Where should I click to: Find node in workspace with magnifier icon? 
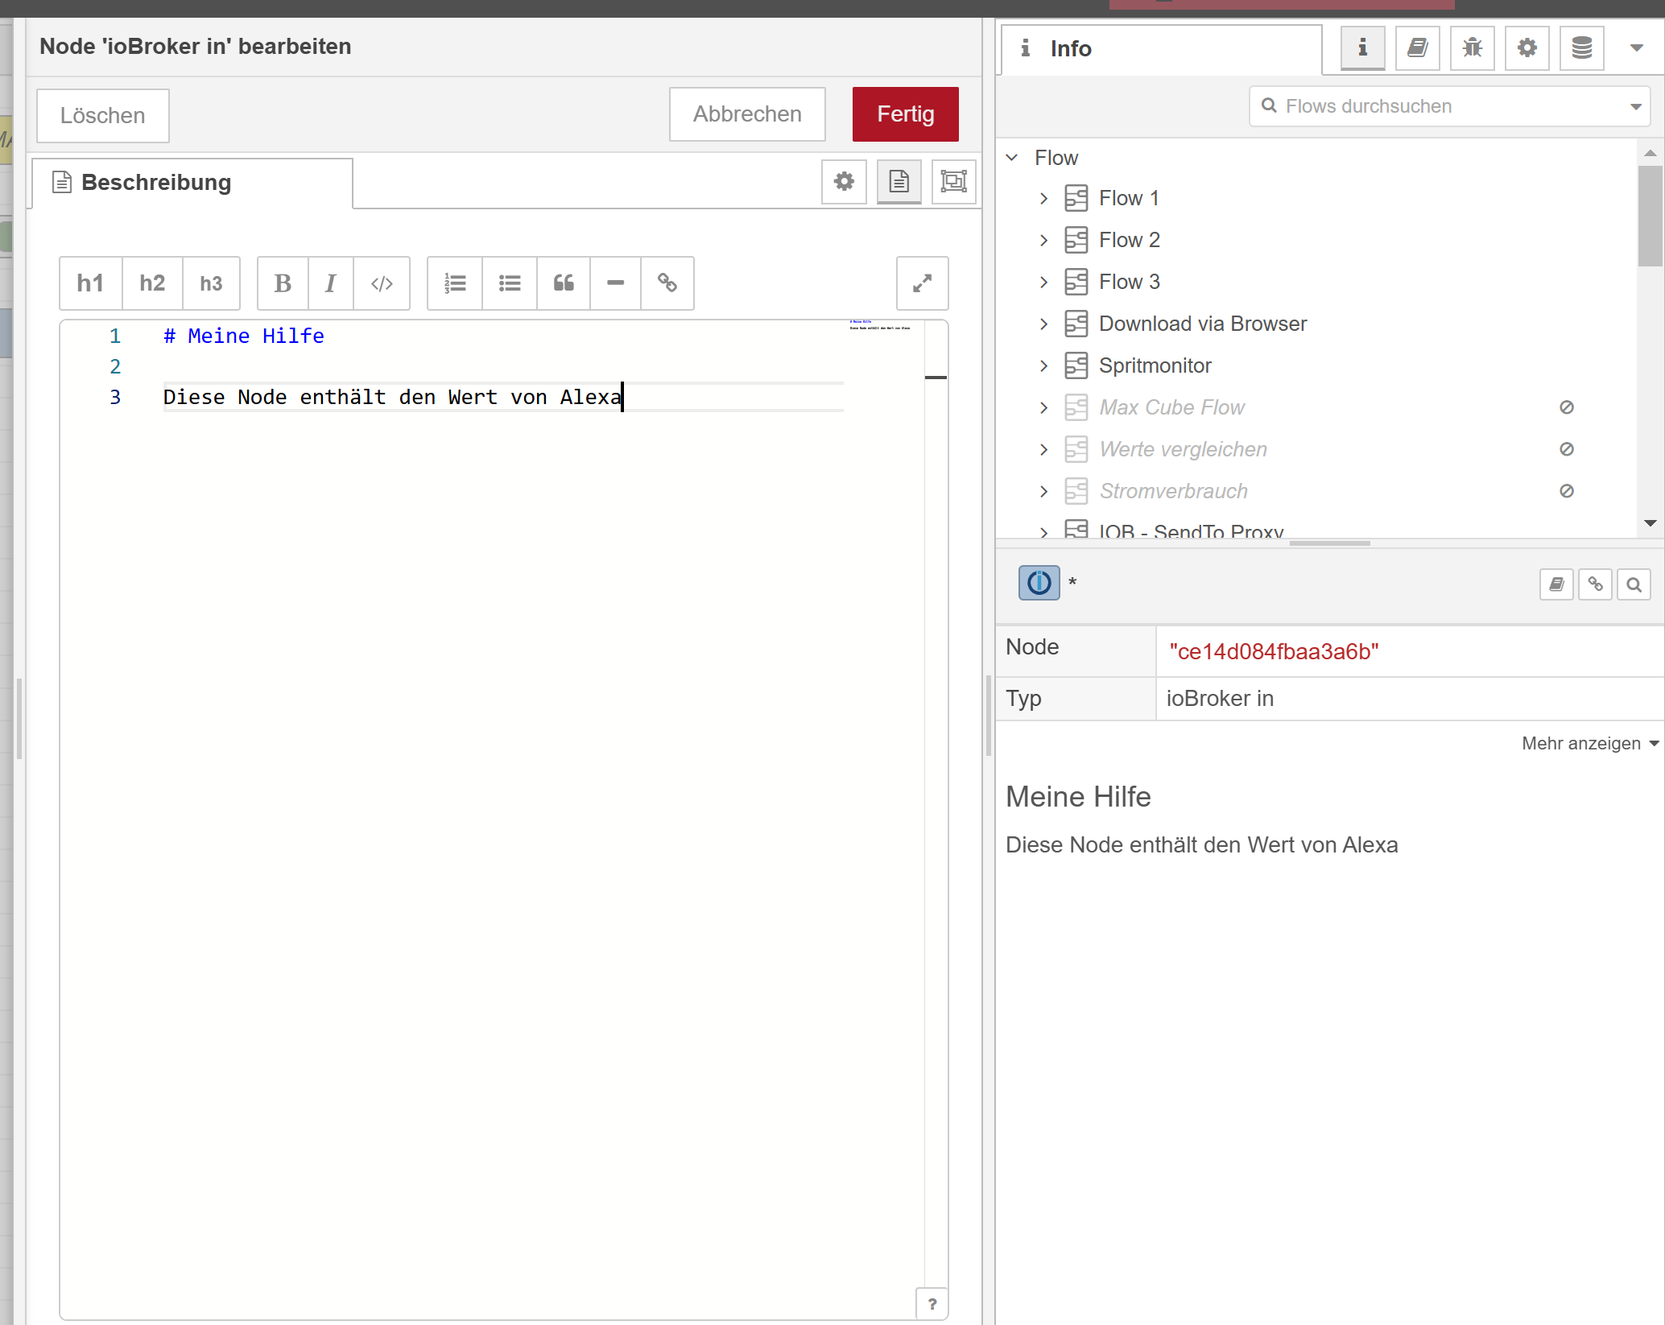(1634, 584)
